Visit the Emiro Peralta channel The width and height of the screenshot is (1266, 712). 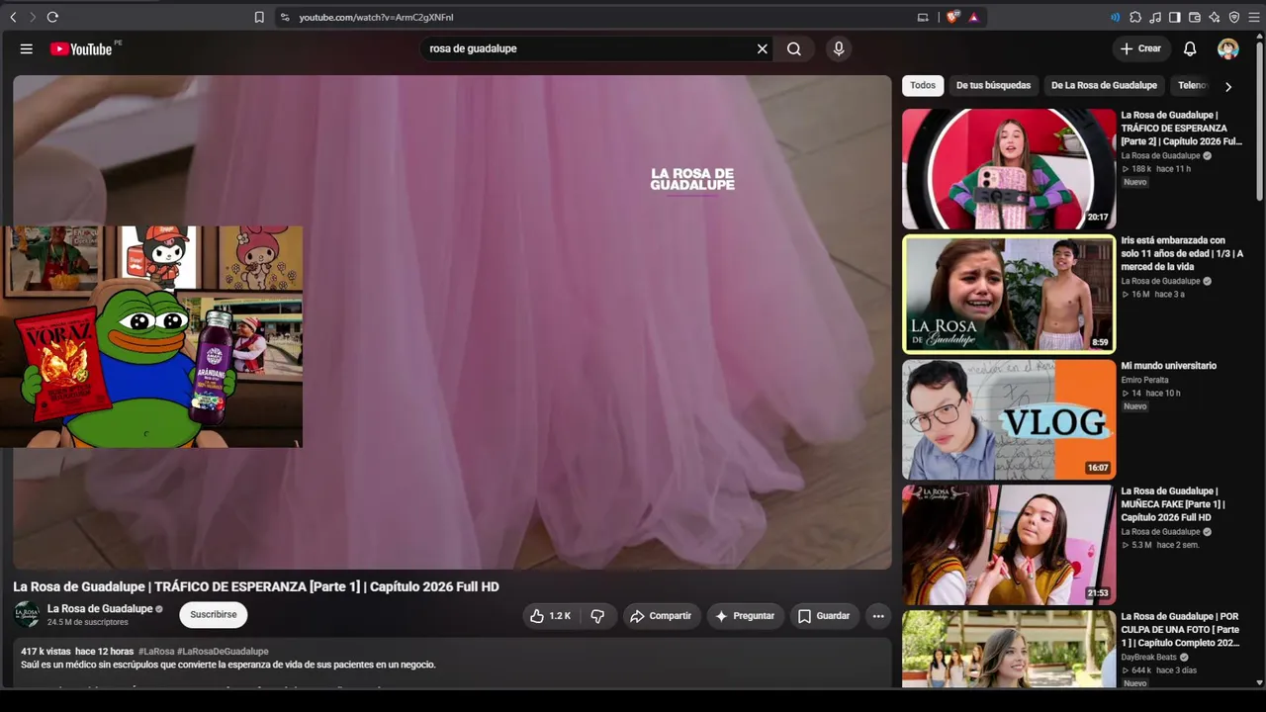click(x=1144, y=380)
